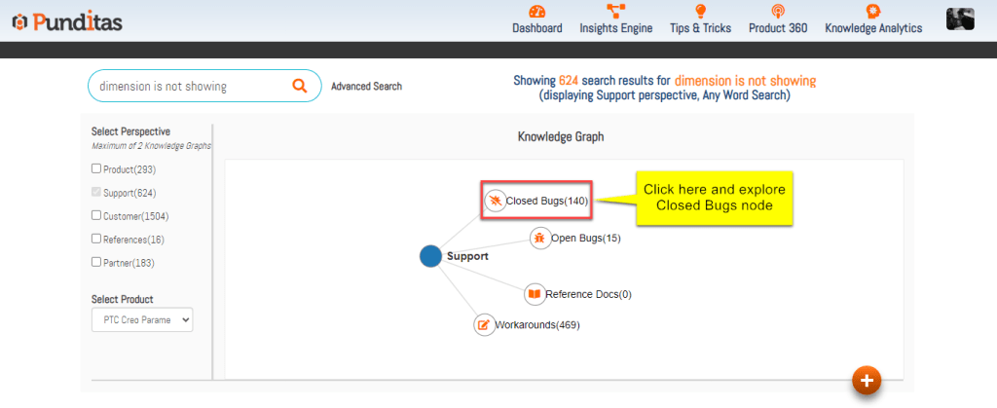Open the Tips & Tricks menu
The height and width of the screenshot is (408, 997).
tap(700, 20)
